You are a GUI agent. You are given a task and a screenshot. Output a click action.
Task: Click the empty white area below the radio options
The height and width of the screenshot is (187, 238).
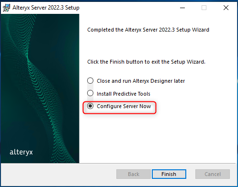158,138
